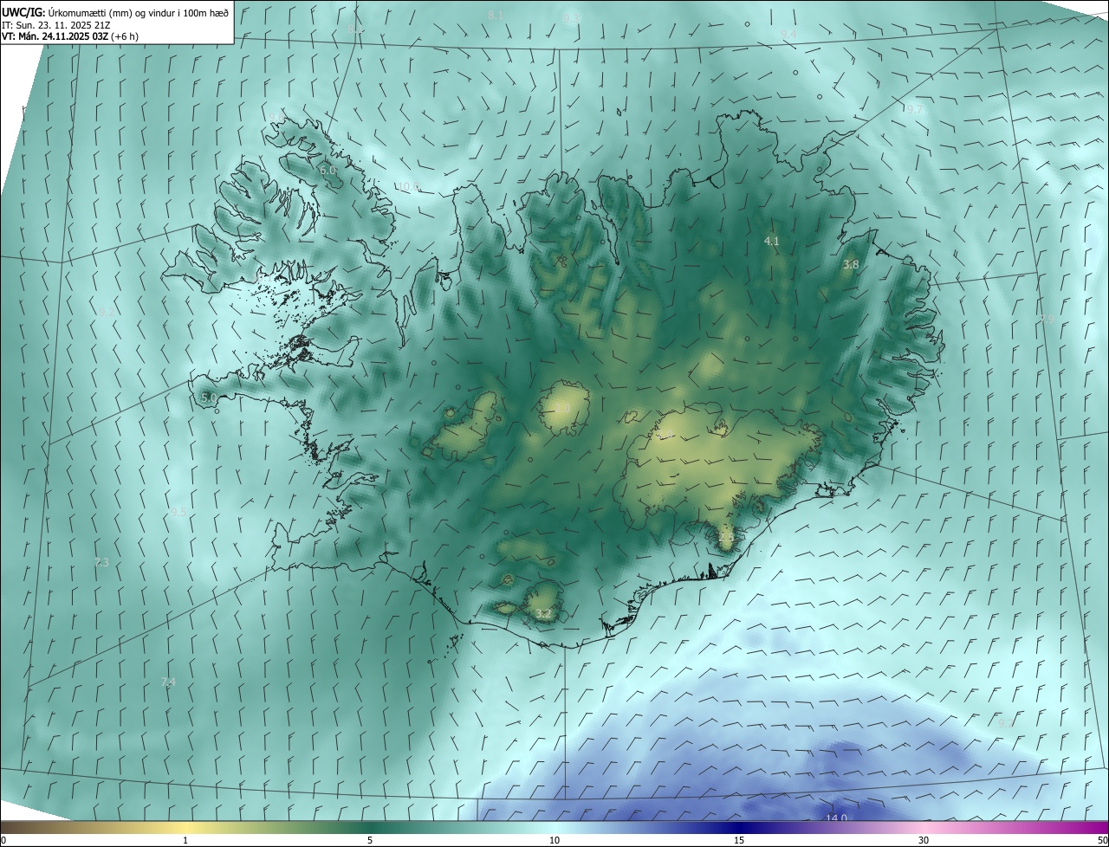This screenshot has height=847, width=1109.
Task: Click the 4.1 value label on the map
Action: [771, 241]
